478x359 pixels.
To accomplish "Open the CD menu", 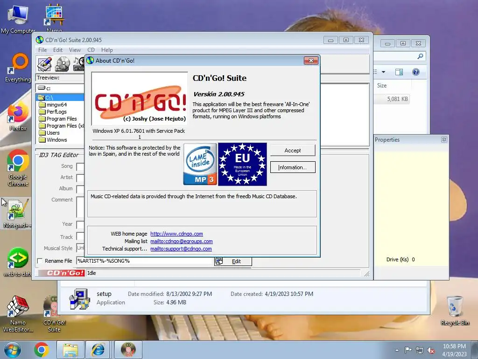I will pyautogui.click(x=91, y=50).
